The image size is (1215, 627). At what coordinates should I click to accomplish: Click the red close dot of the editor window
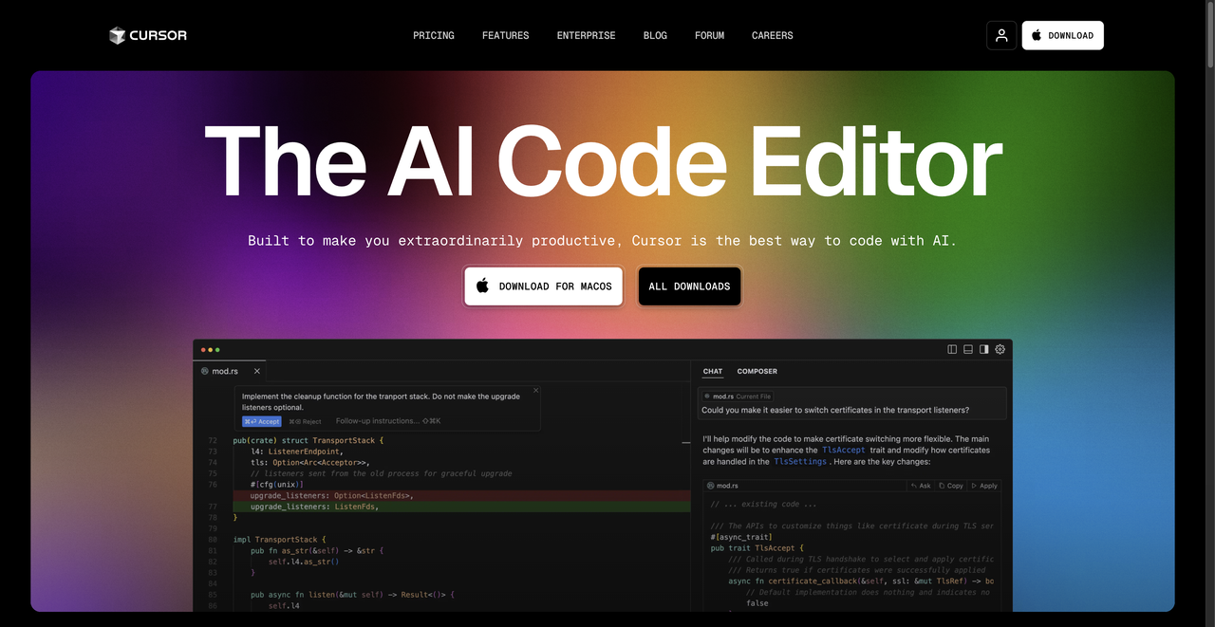tap(203, 350)
